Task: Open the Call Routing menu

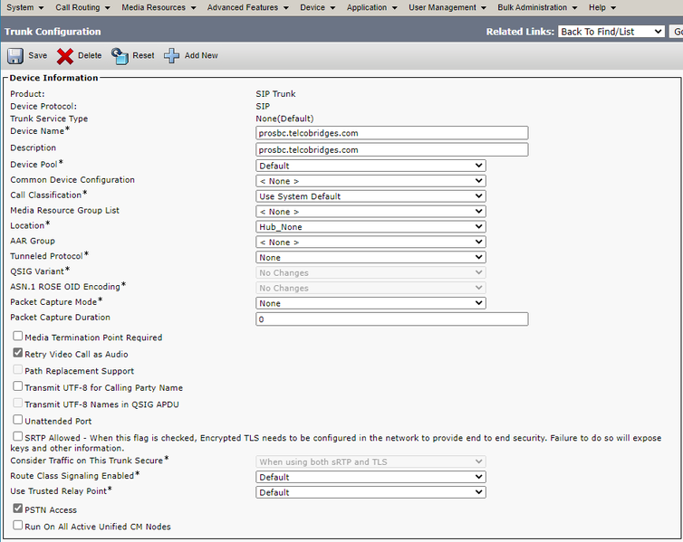Action: click(82, 7)
